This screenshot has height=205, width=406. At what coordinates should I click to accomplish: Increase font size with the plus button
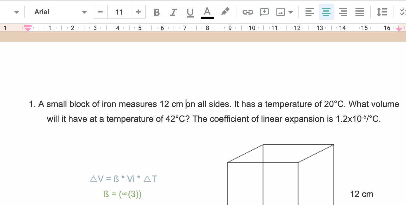138,12
